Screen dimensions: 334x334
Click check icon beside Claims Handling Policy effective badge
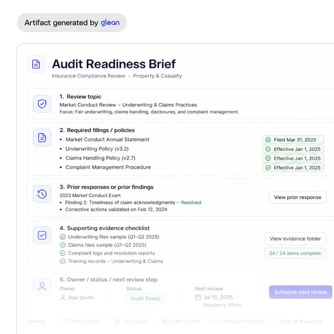[x=268, y=158]
